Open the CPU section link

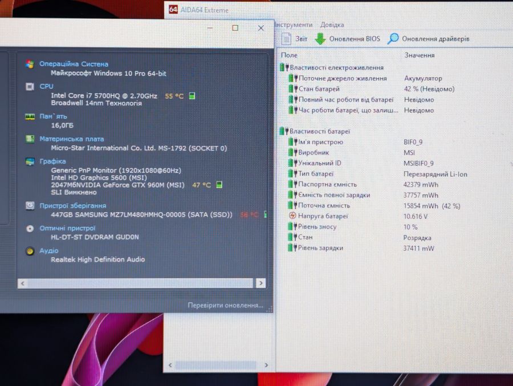46,86
